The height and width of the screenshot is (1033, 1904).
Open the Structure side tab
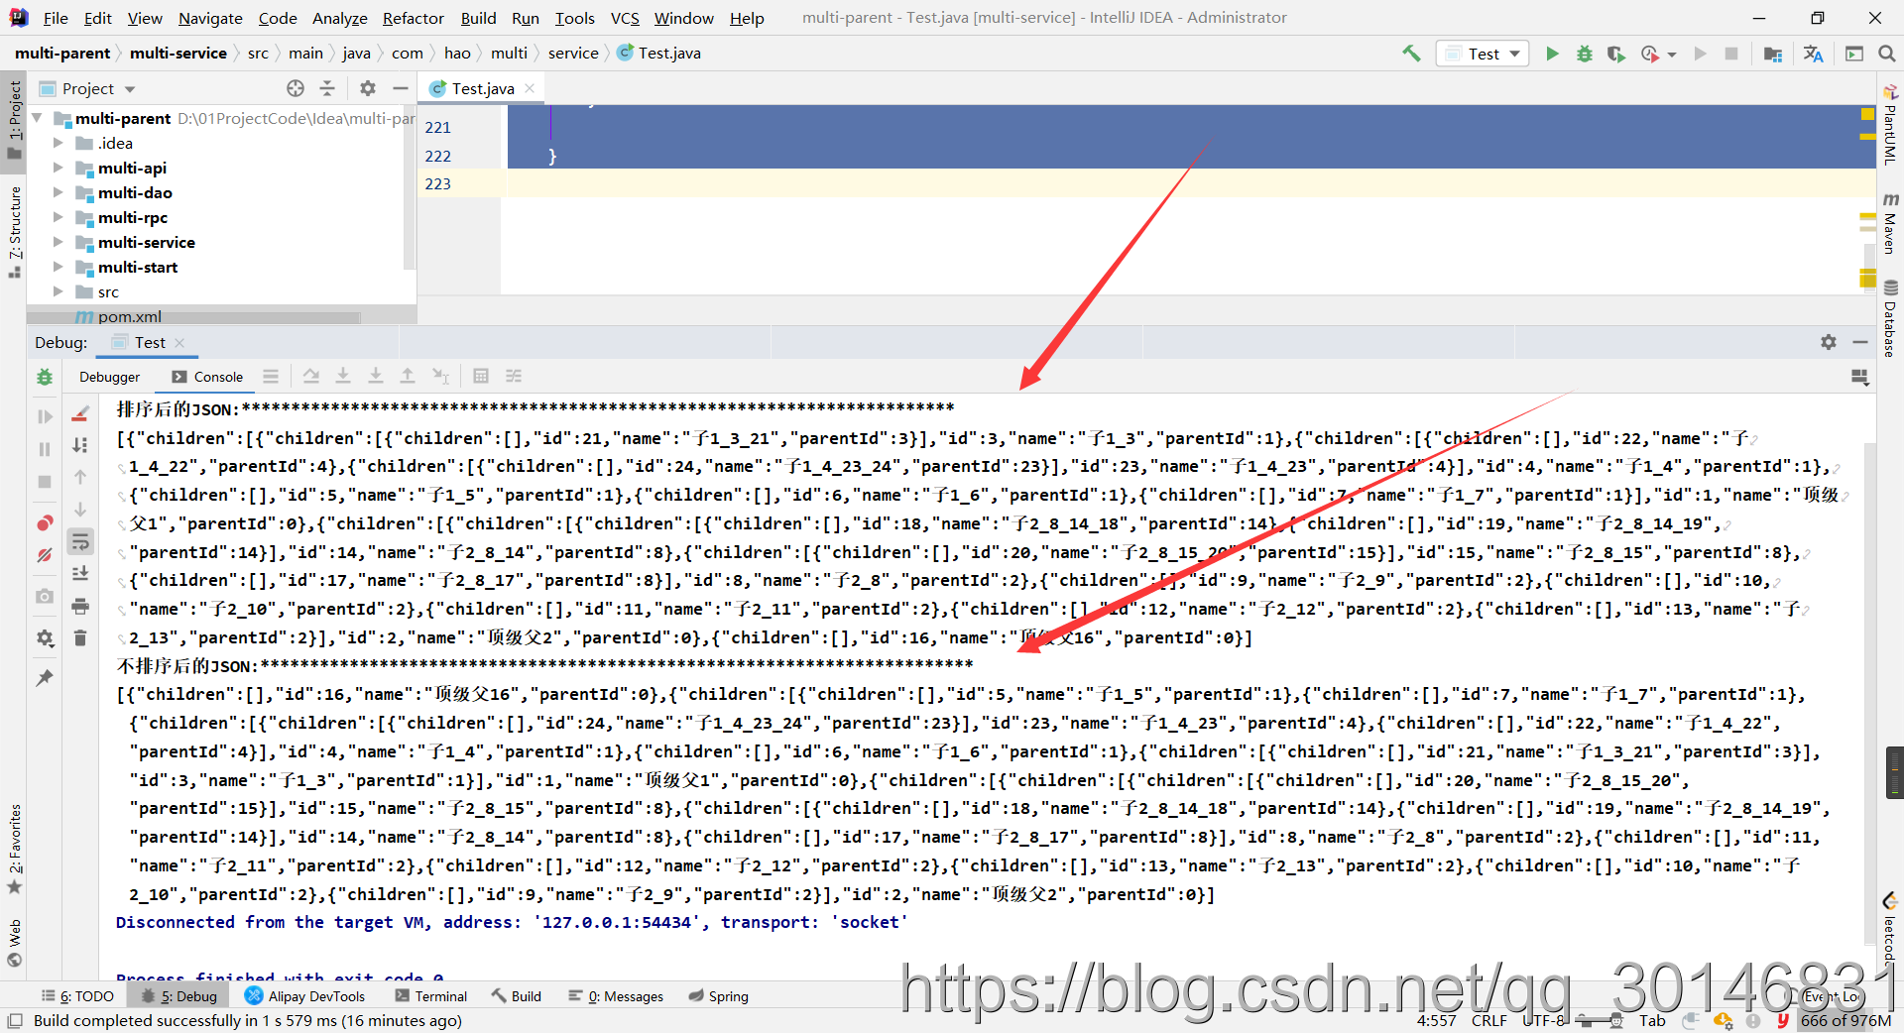pos(15,232)
